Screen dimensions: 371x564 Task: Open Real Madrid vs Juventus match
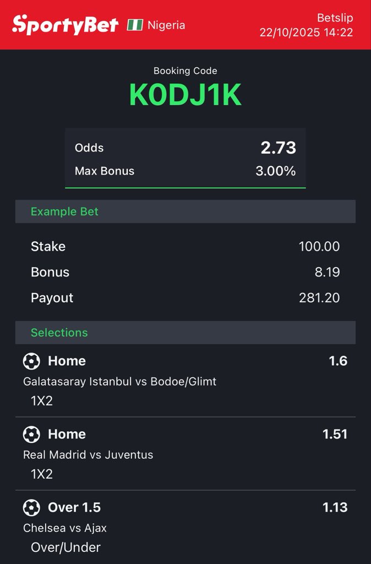(x=88, y=454)
